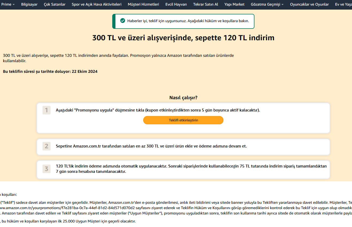The image size is (352, 227).
Task: Go to Çok Satanlar page
Action: (x=55, y=4)
